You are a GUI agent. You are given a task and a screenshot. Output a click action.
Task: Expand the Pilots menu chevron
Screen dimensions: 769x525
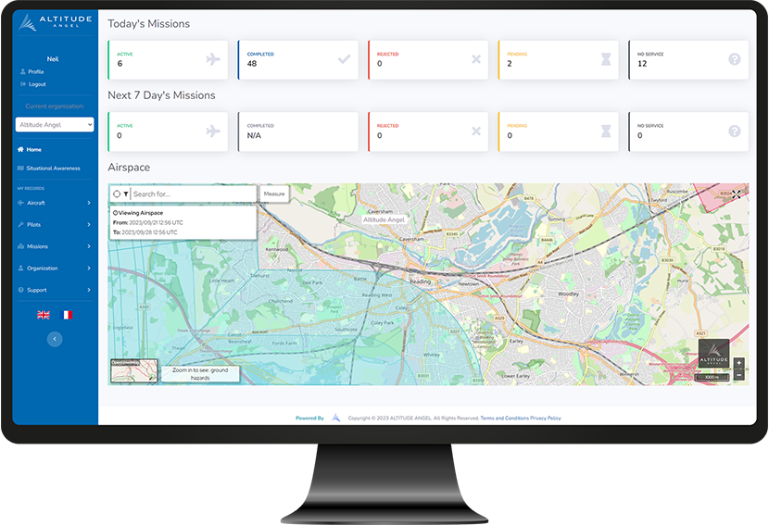click(x=89, y=224)
